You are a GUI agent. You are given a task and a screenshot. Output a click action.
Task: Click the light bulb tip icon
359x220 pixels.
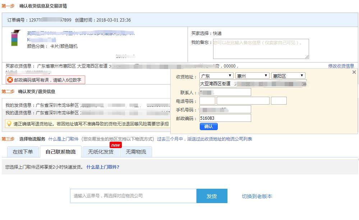pyautogui.click(x=9, y=124)
